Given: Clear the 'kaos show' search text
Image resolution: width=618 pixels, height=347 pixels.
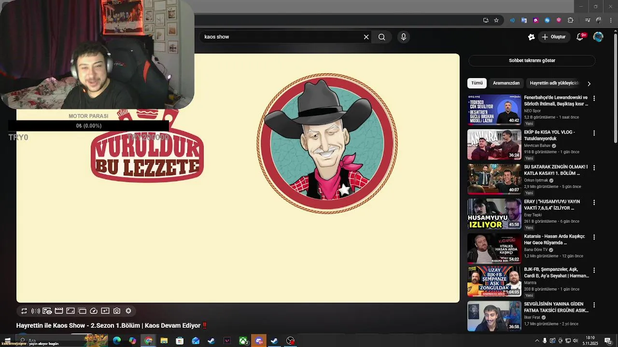Looking at the screenshot, I should (x=366, y=37).
